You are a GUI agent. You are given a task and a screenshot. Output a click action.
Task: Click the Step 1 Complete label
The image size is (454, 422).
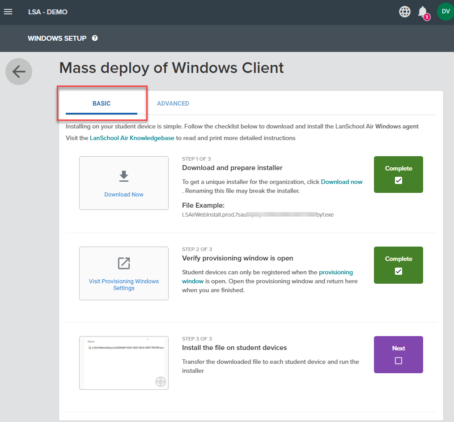pos(399,169)
